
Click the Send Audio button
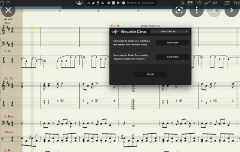(x=172, y=43)
